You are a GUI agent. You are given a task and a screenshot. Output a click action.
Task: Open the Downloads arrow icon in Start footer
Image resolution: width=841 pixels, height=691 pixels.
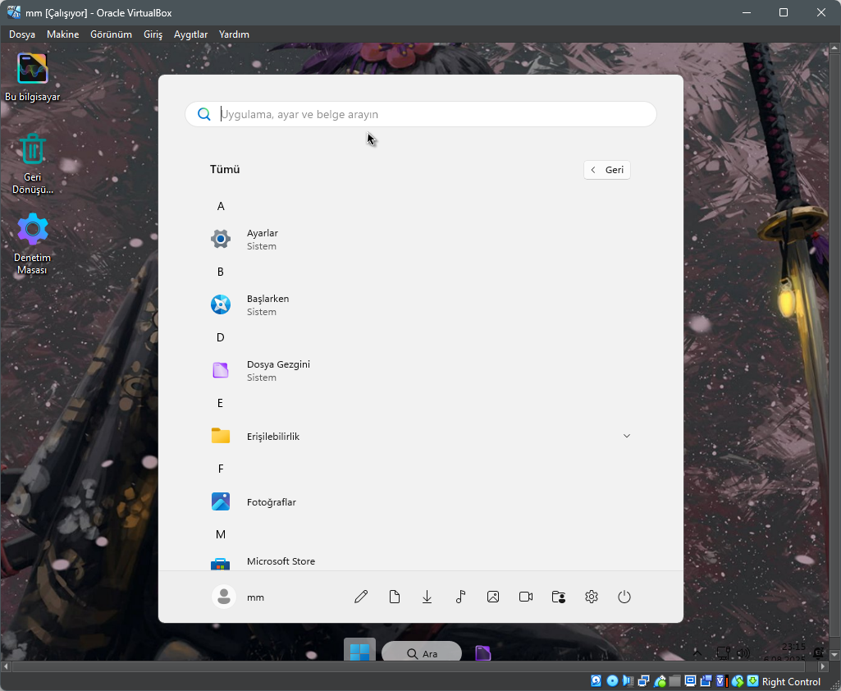click(427, 597)
